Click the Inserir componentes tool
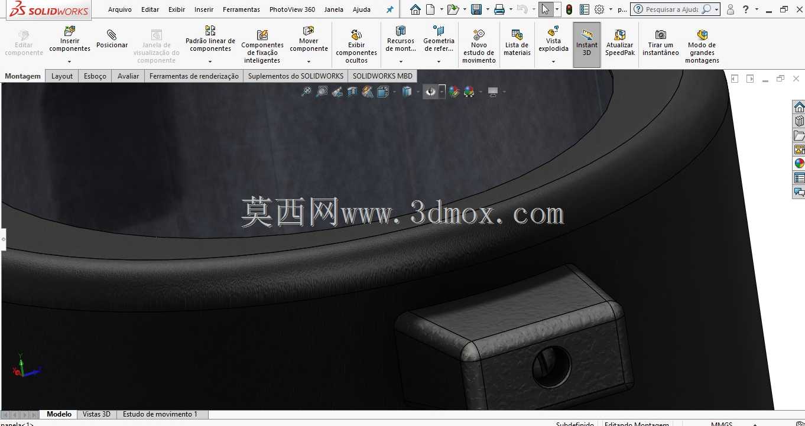Image resolution: width=805 pixels, height=426 pixels. point(70,40)
